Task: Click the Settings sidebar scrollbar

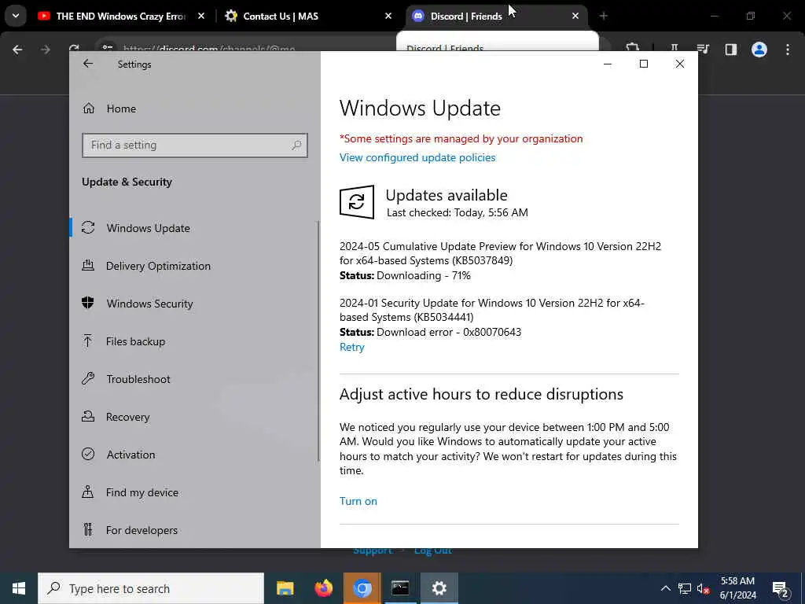Action: [318, 341]
